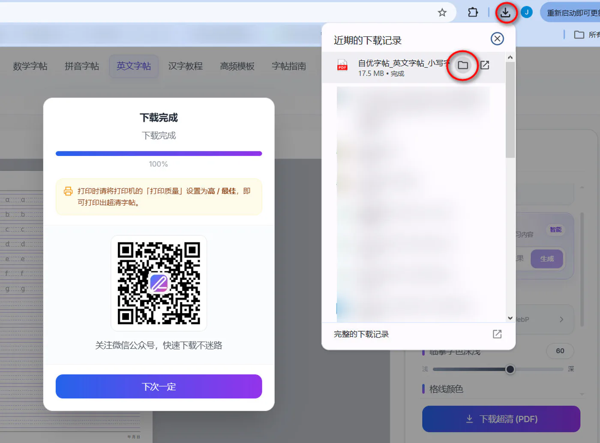The width and height of the screenshot is (600, 443).
Task: Click the downloads list scrollbar up arrow
Action: [510, 57]
